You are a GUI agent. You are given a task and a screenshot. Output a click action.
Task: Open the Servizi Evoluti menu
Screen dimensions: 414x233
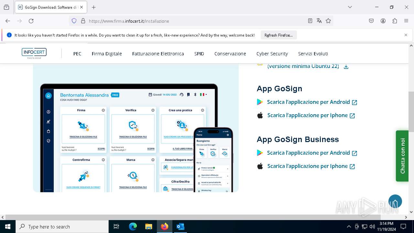[313, 54]
